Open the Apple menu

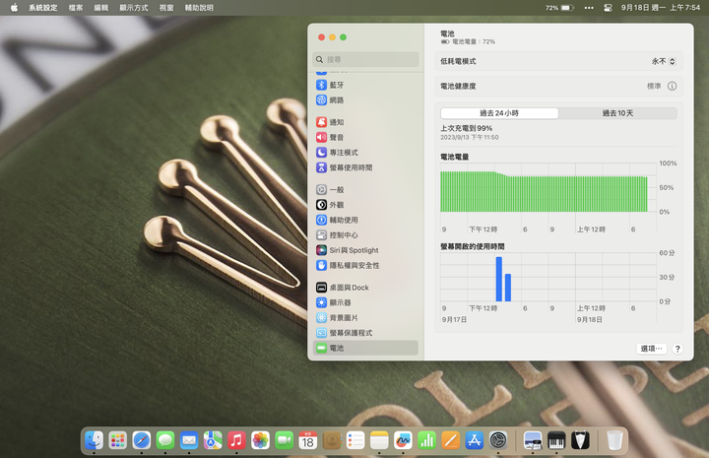pos(14,8)
